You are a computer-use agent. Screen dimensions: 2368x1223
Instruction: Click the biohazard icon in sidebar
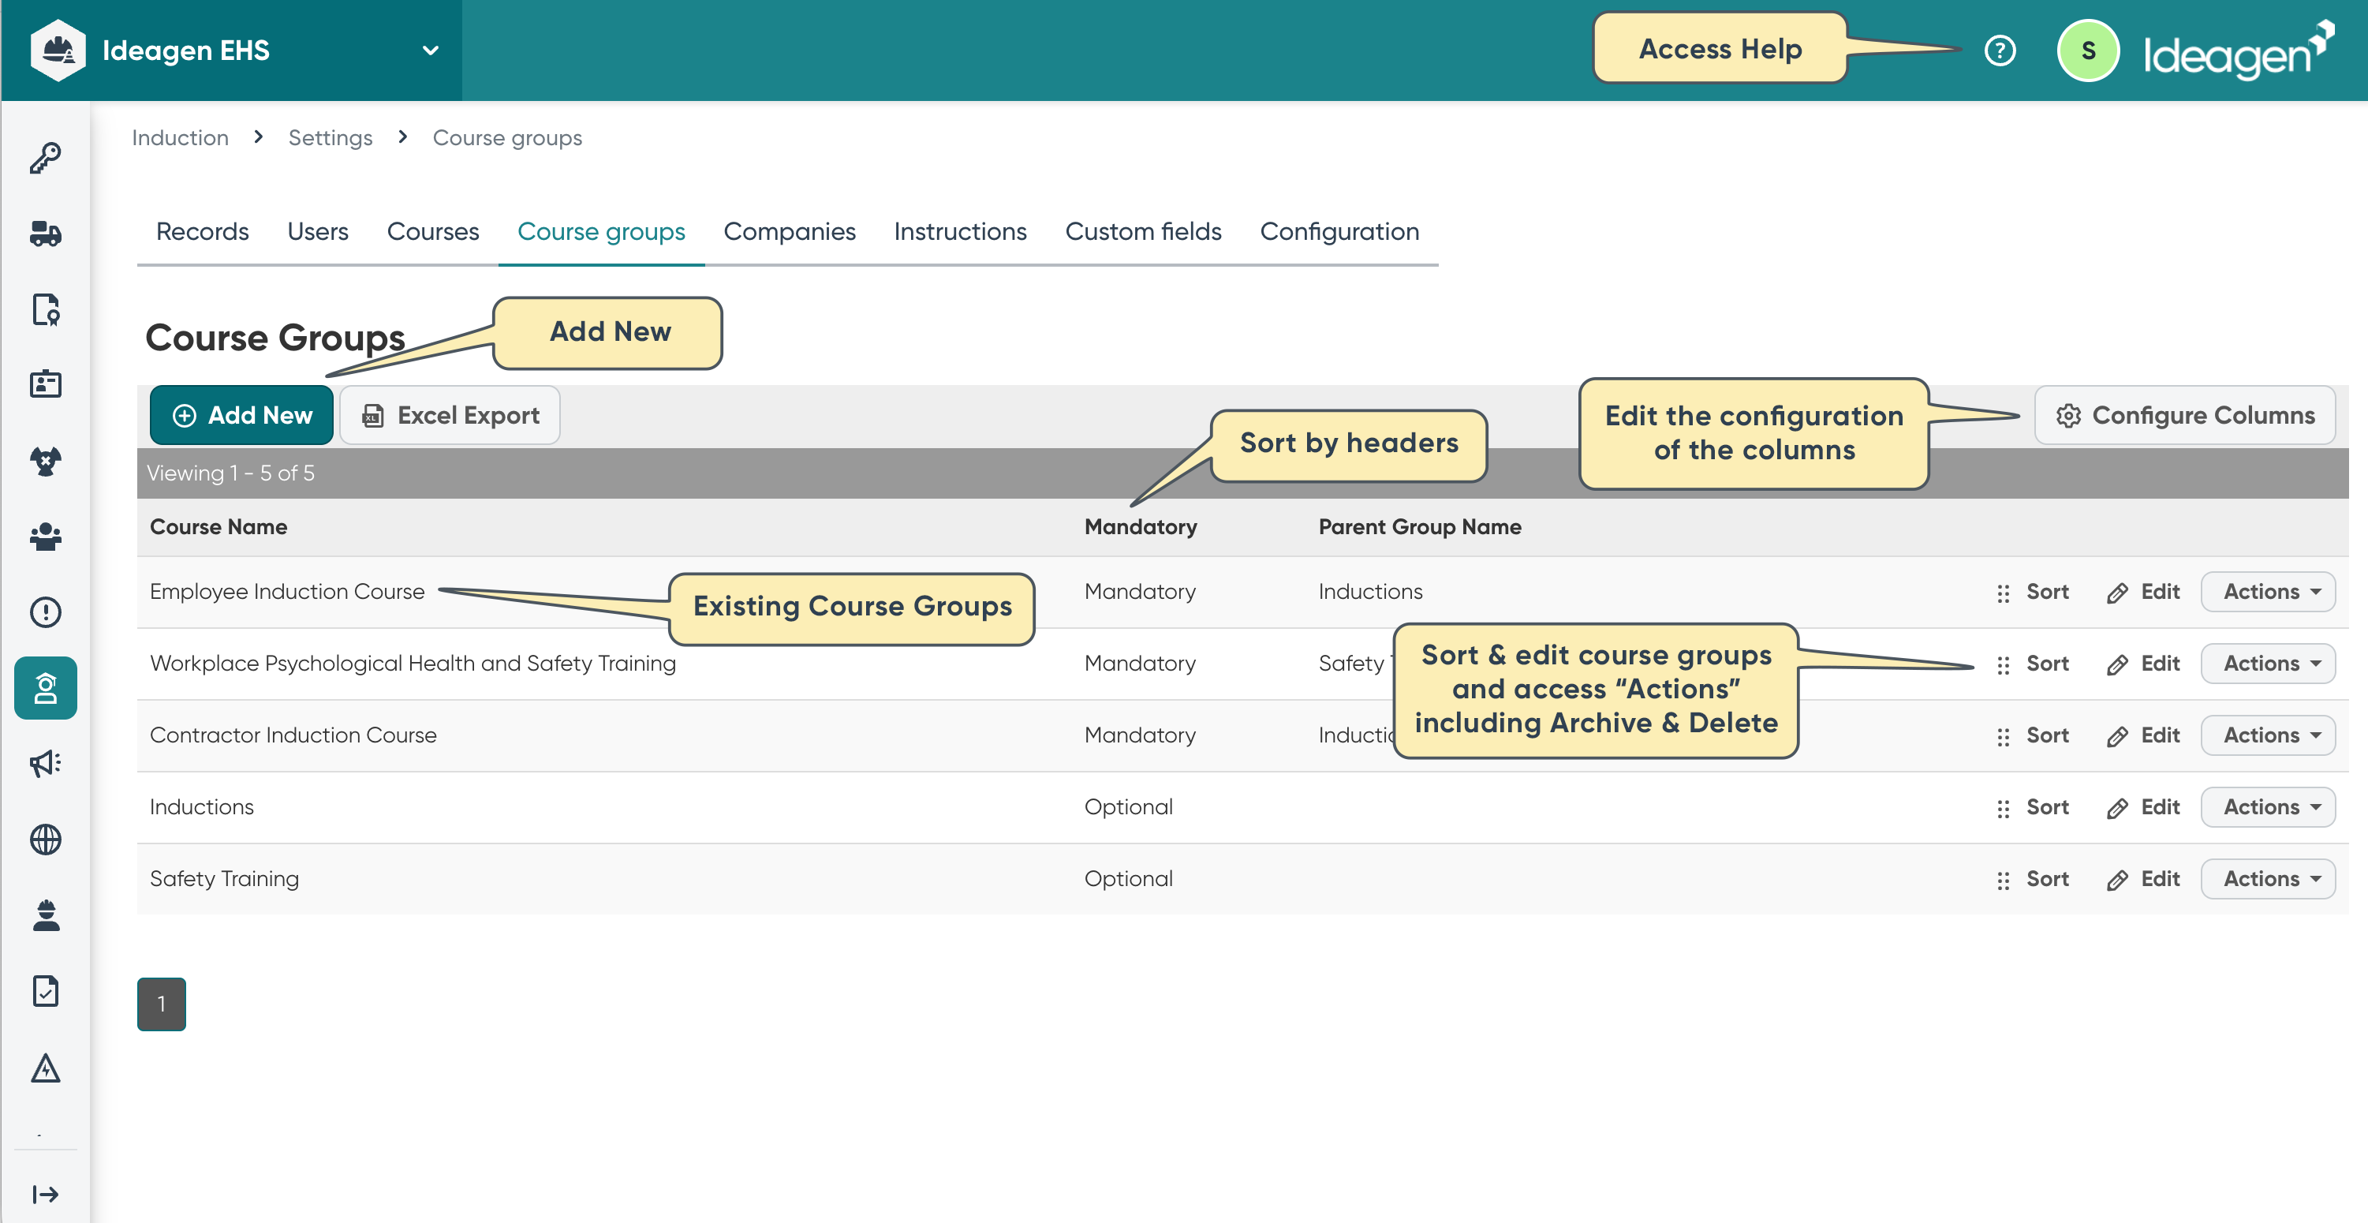pyautogui.click(x=45, y=461)
